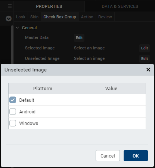This screenshot has width=155, height=168.
Task: Close the Unselected Image dialog
Action: coord(148,70)
